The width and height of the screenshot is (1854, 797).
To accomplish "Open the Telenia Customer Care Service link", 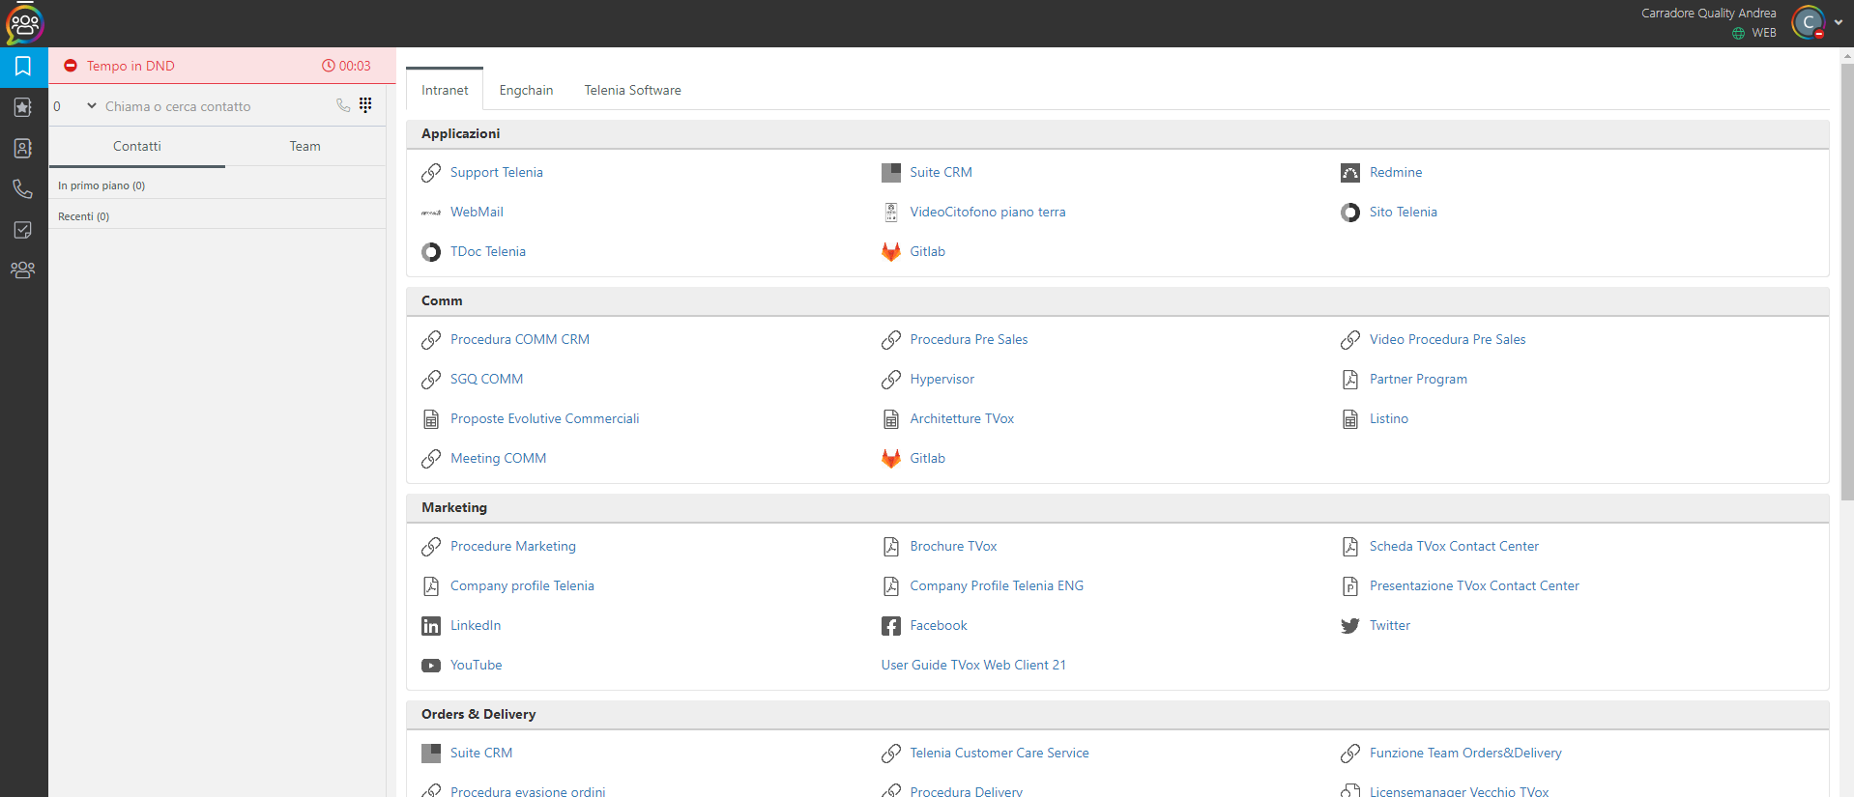I will point(999,754).
